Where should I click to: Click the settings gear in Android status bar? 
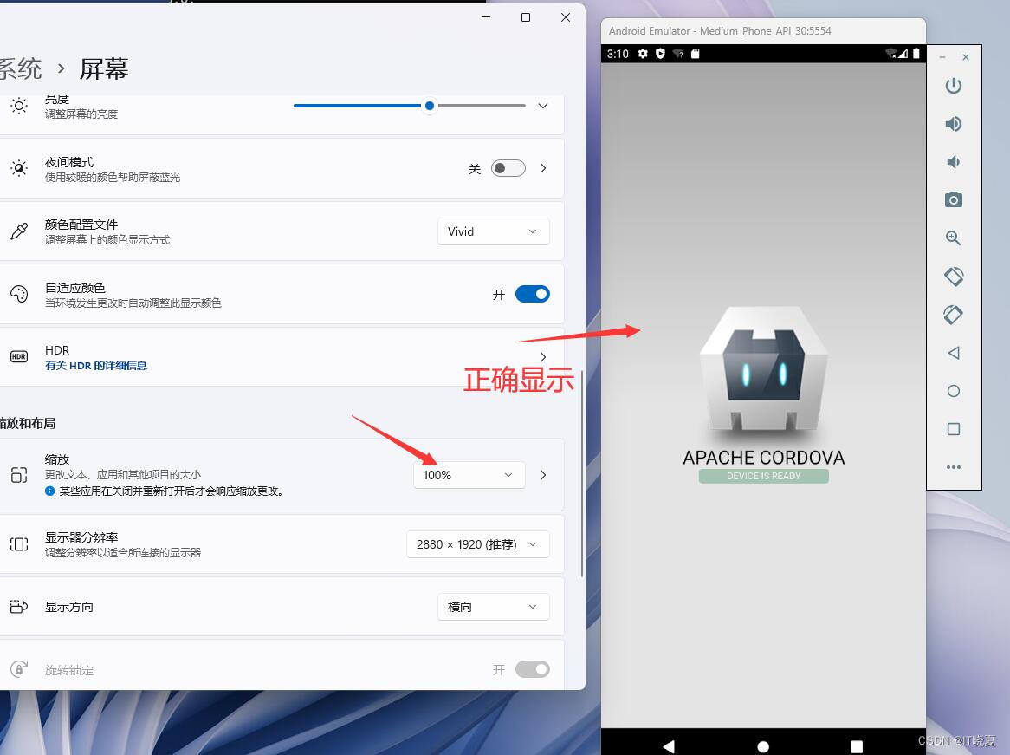(x=643, y=54)
